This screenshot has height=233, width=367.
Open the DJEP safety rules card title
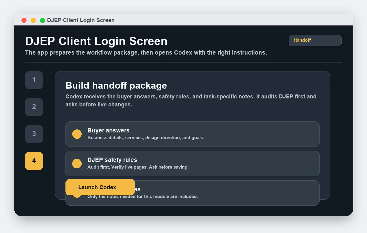point(112,160)
